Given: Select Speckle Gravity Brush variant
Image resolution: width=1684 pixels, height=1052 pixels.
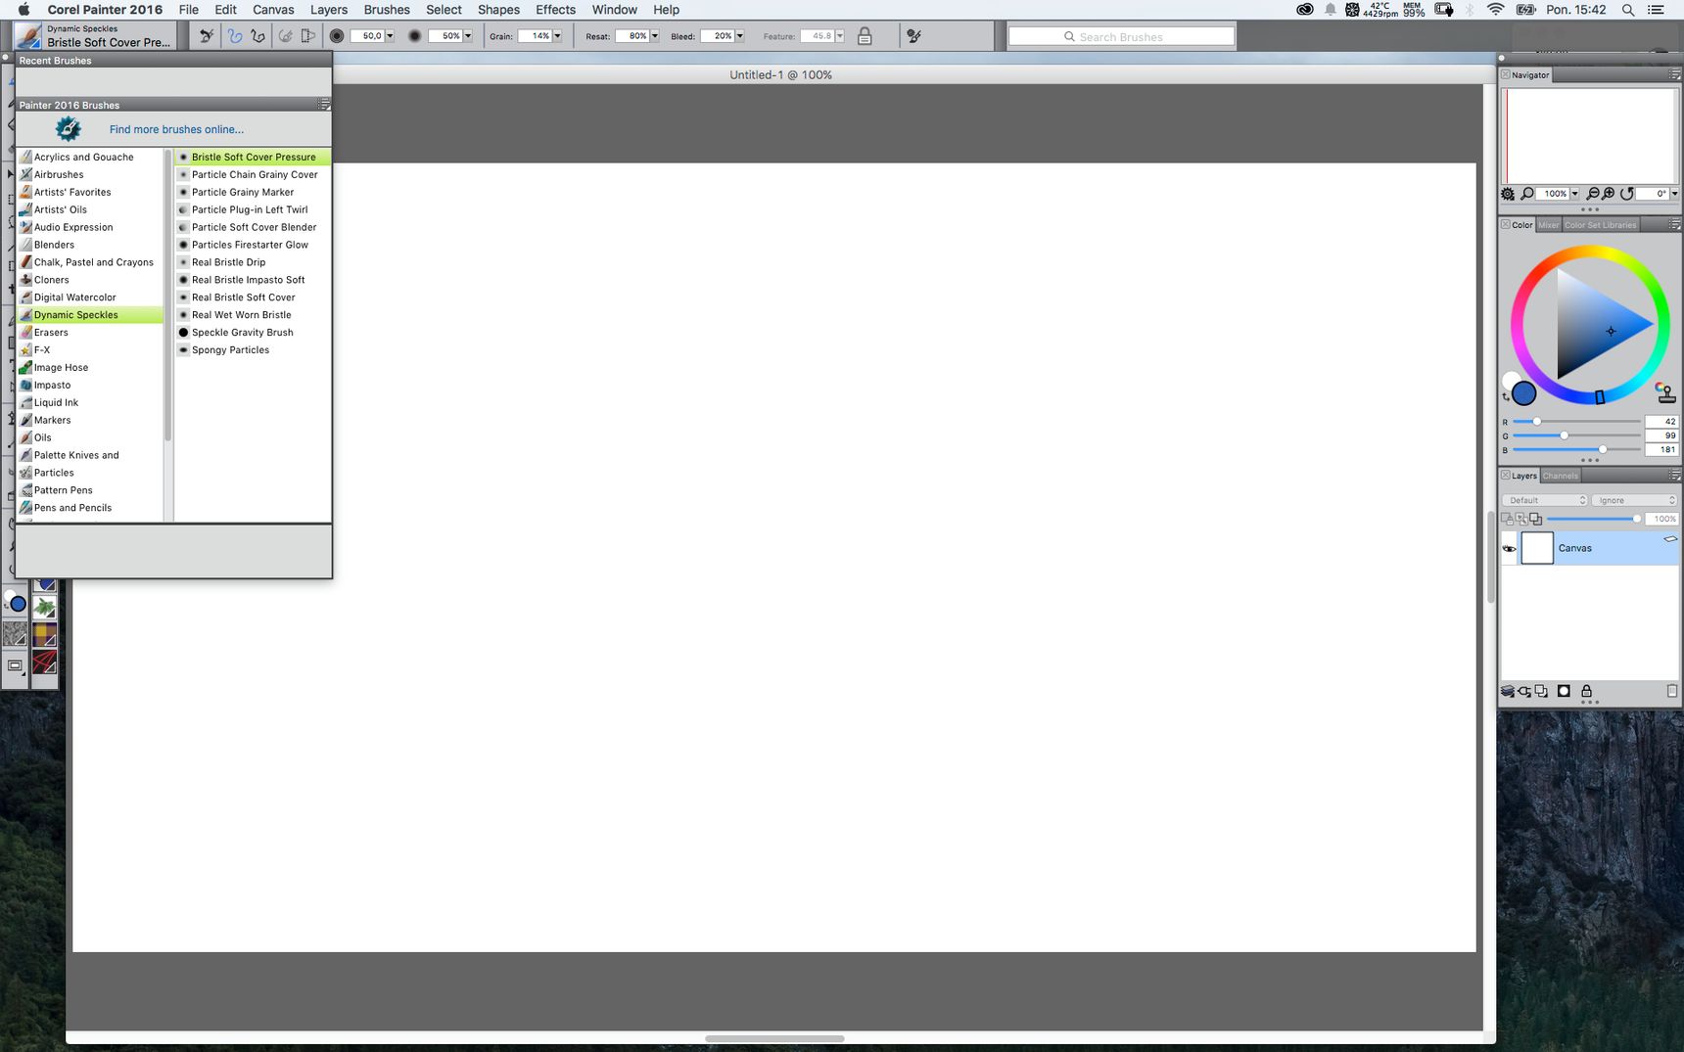Looking at the screenshot, I should tap(253, 333).
